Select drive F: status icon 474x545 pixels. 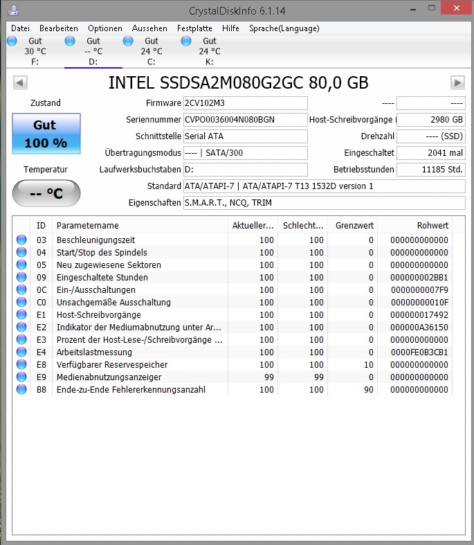click(12, 41)
